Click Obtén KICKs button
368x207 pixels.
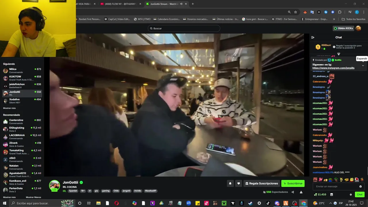click(343, 28)
